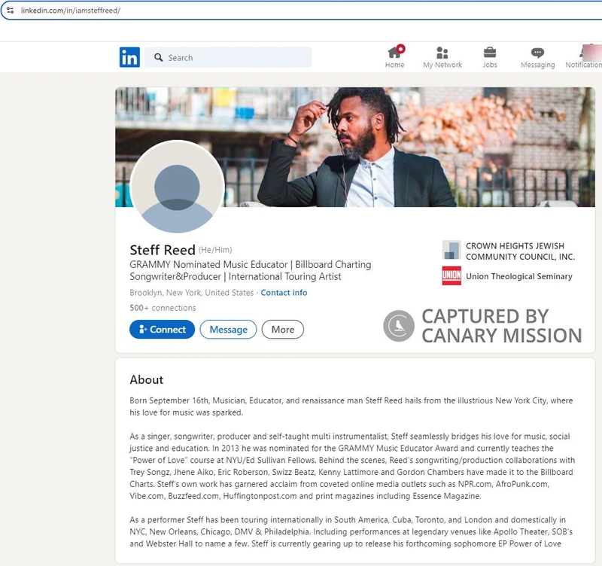Viewport: 602px width, 566px height.
Task: Select the Jobs briefcase icon
Action: [491, 52]
